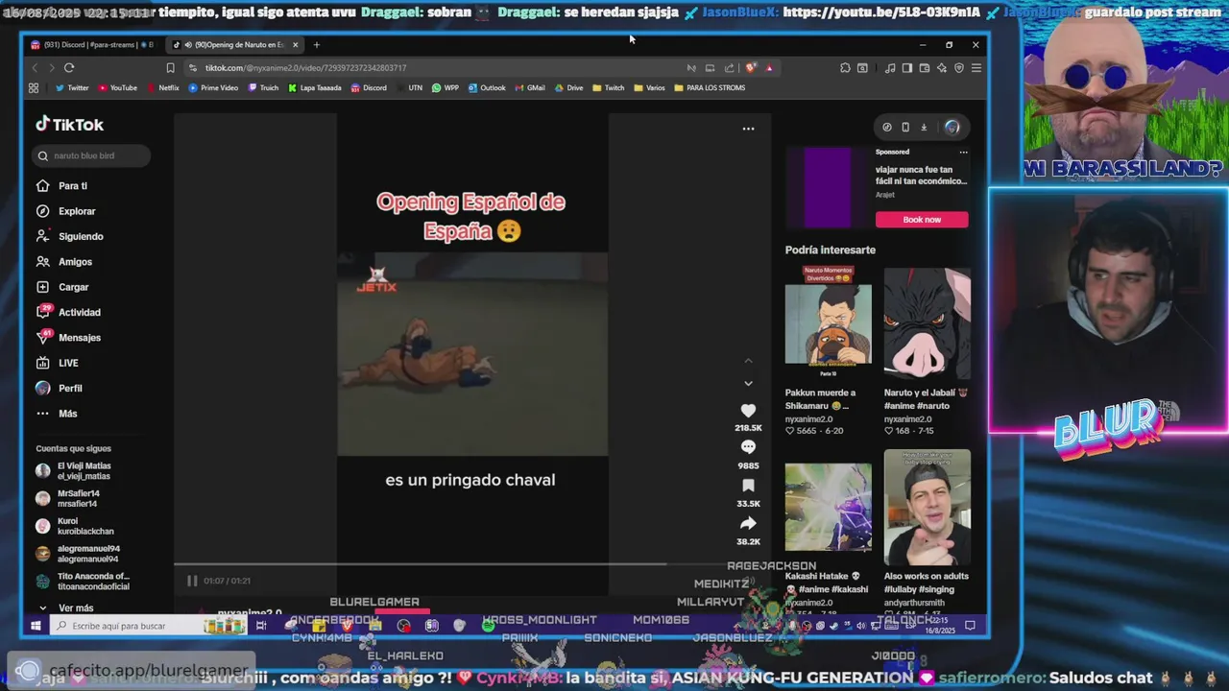The image size is (1229, 691).
Task: Open Pakkun muerde a Shikamaru video thumbnail
Action: point(829,323)
